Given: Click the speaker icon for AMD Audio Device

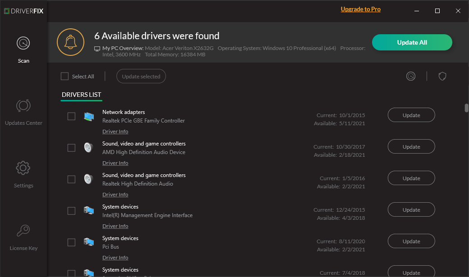Looking at the screenshot, I should coord(88,147).
